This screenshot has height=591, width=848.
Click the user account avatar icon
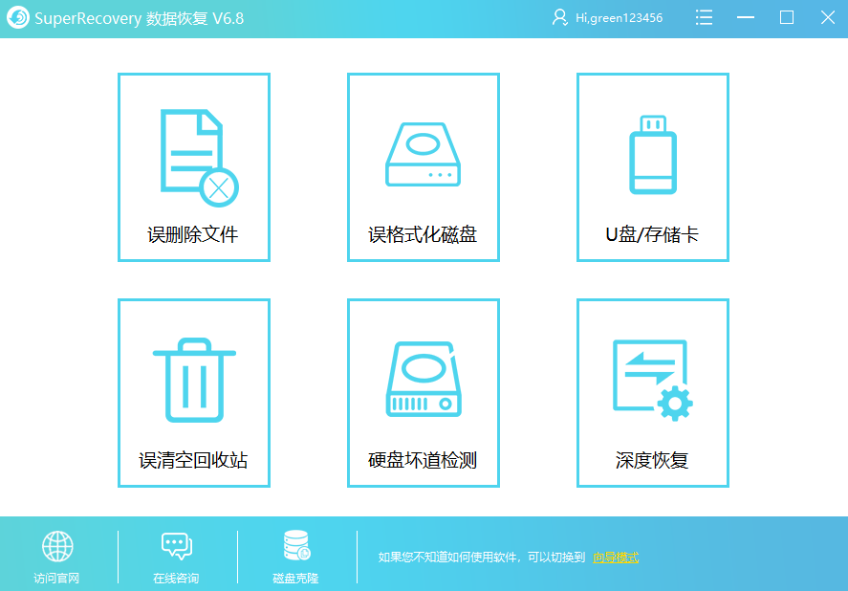tap(559, 18)
